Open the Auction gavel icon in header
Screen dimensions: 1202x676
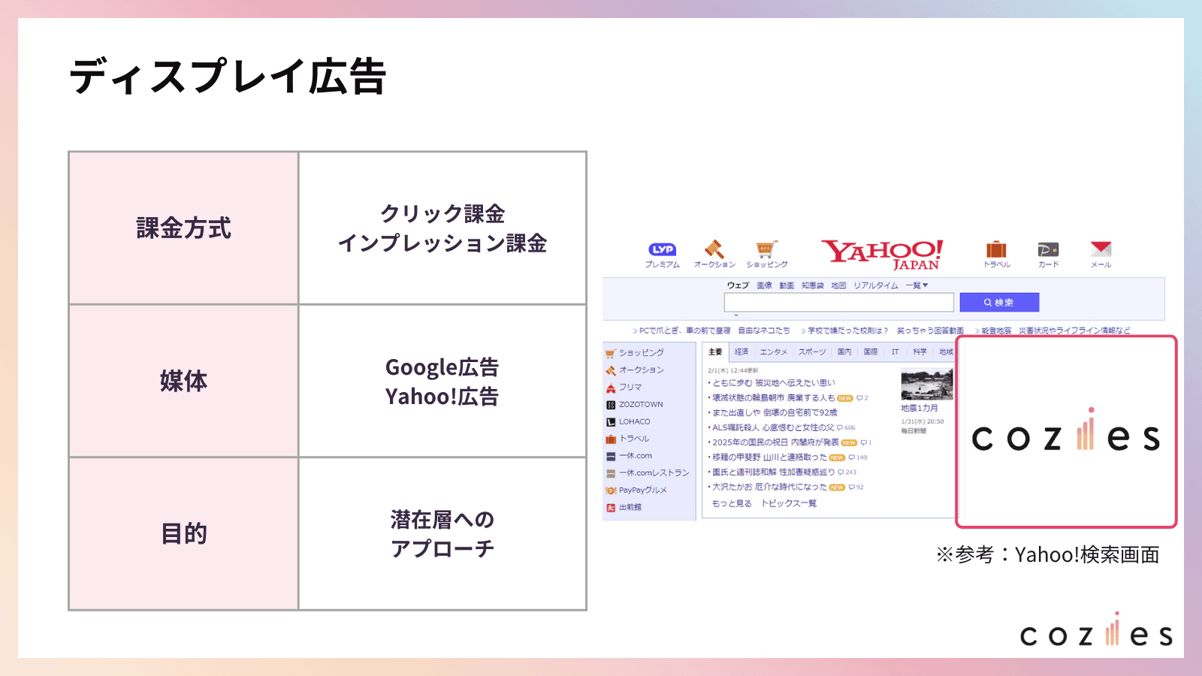(714, 249)
